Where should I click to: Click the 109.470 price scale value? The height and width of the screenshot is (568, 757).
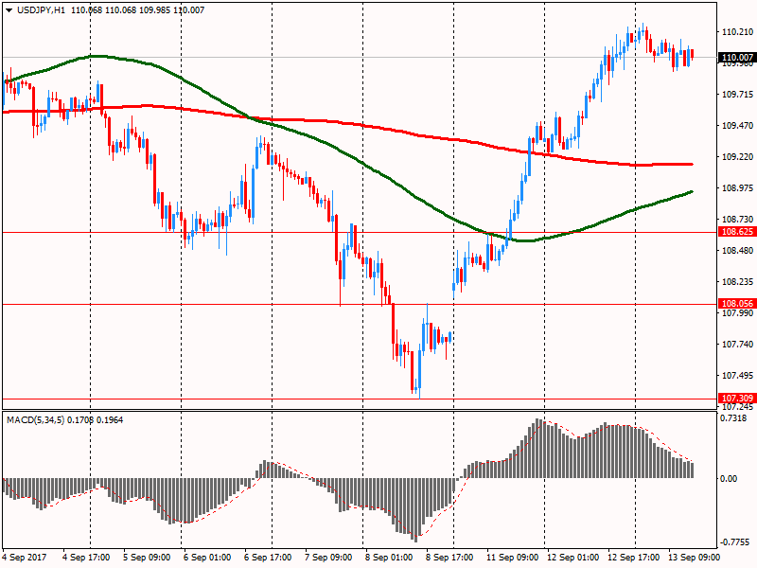(737, 126)
